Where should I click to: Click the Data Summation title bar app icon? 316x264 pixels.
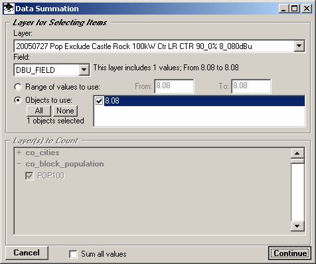9,9
